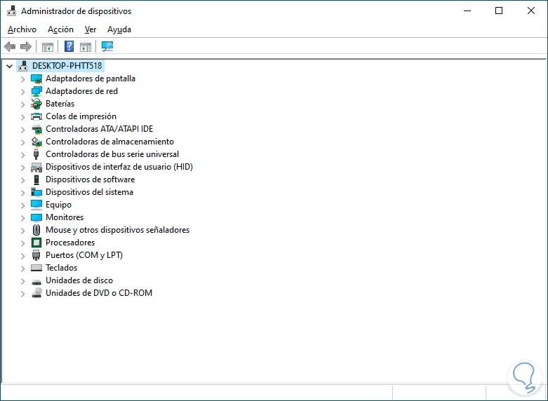Maximize the Administrador de dispositivos window
The height and width of the screenshot is (401, 548).
tap(499, 11)
